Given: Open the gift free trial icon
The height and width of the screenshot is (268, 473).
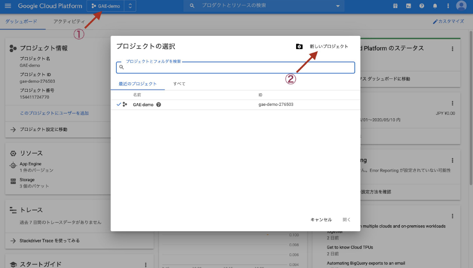Looking at the screenshot, I should (395, 6).
